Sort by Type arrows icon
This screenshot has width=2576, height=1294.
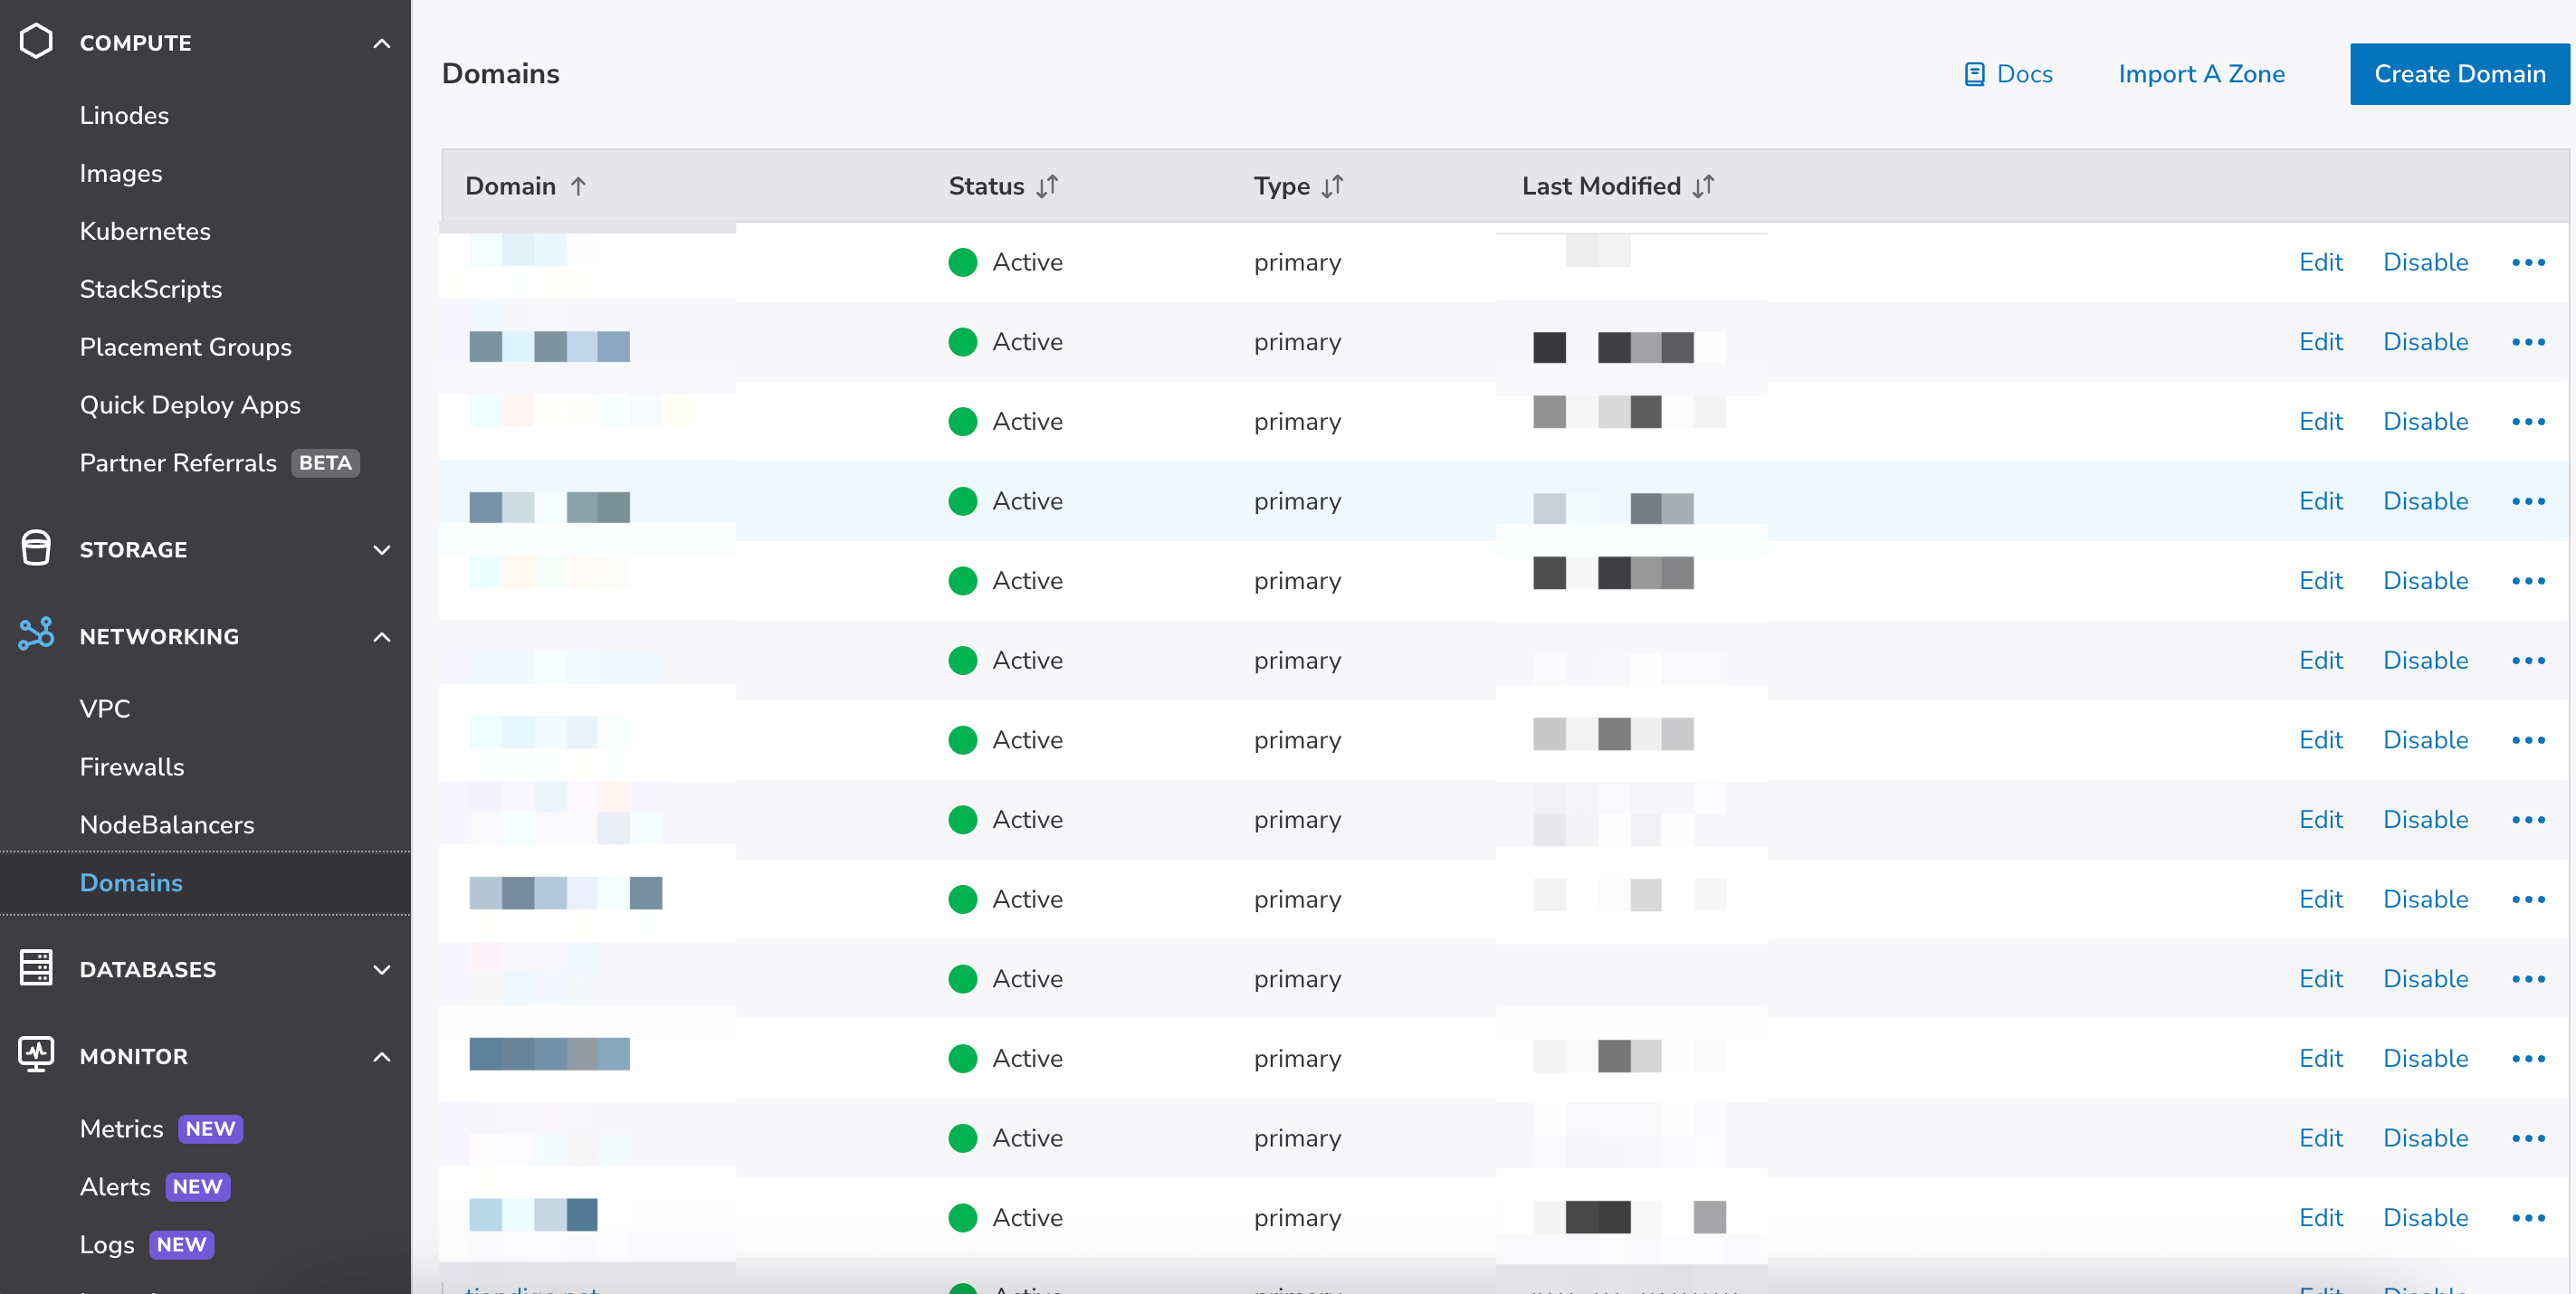click(1332, 186)
